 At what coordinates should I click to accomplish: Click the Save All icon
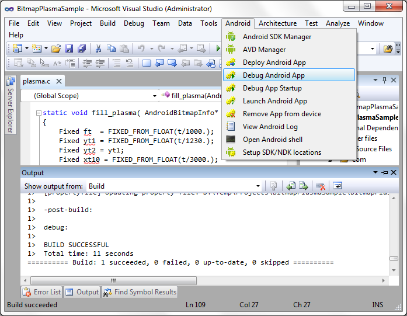click(x=82, y=48)
